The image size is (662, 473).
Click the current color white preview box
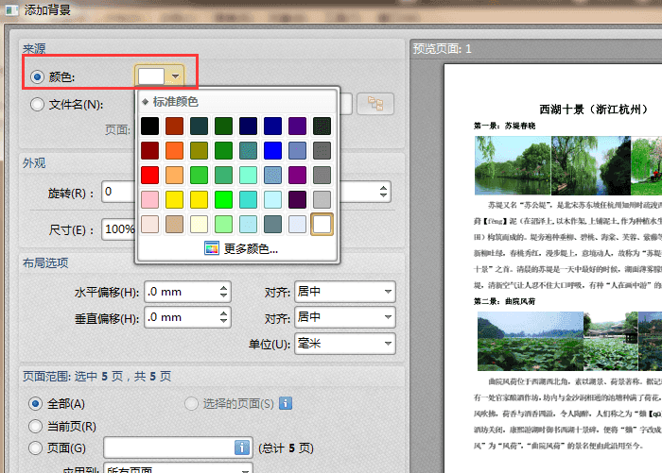tap(151, 76)
